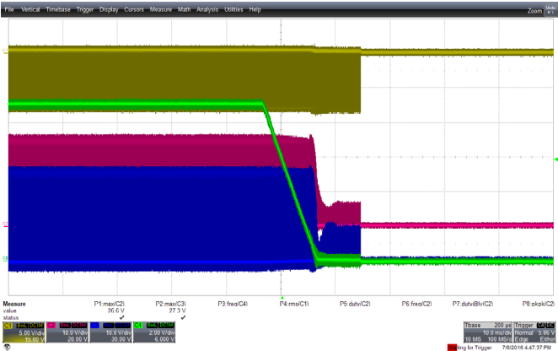Open the Help menu
558x351 pixels.
(255, 9)
